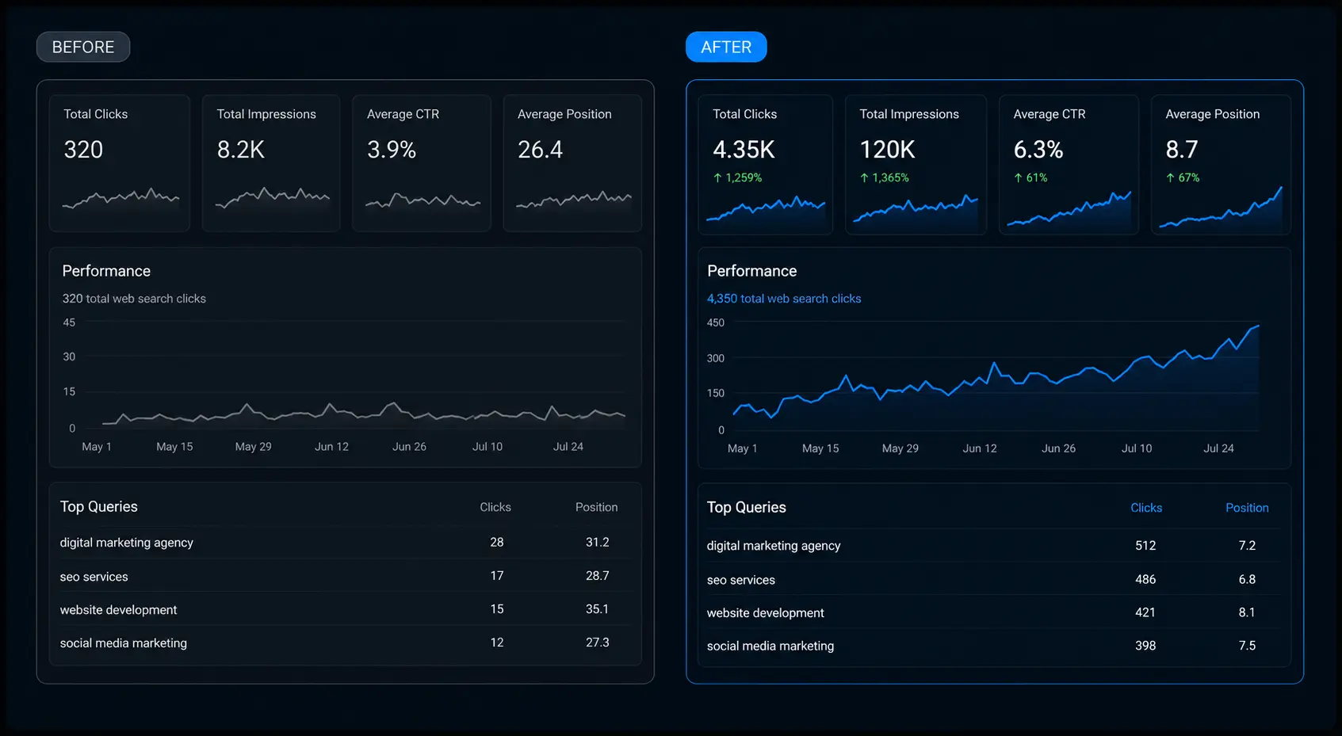Click the green up arrow beside 67%

click(x=1170, y=178)
